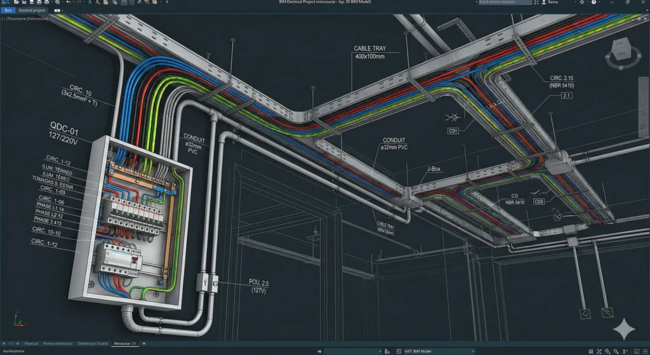Open the Help dropdown arrow
The height and width of the screenshot is (355, 650).
[600, 3]
